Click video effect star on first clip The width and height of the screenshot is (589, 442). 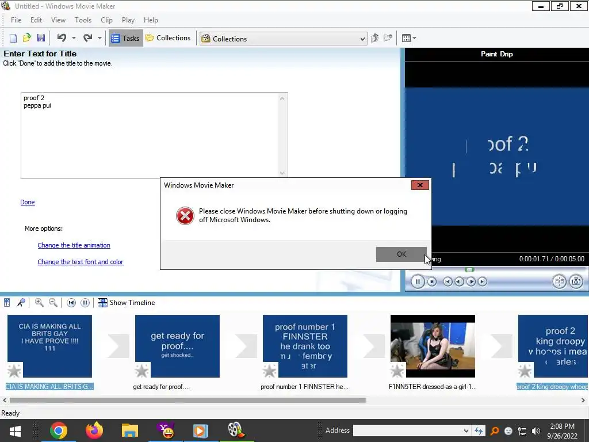(14, 371)
